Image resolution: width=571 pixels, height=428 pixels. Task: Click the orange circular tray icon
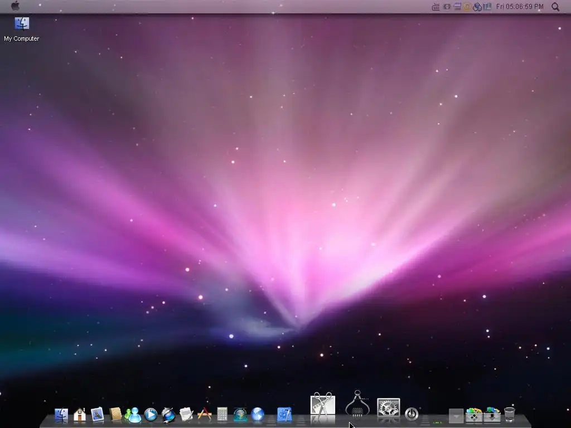(x=467, y=7)
